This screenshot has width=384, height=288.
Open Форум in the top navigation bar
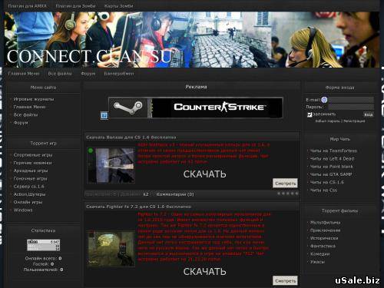pos(88,74)
